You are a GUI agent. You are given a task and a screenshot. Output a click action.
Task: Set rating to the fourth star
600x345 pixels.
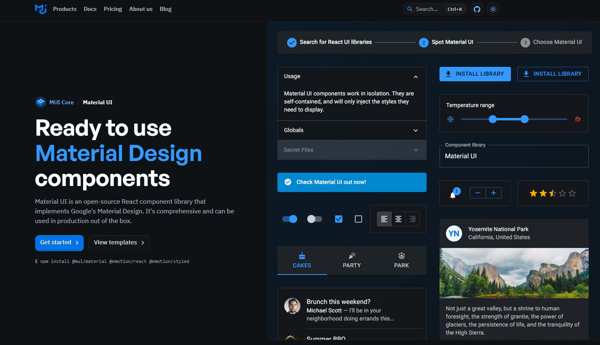(x=562, y=193)
